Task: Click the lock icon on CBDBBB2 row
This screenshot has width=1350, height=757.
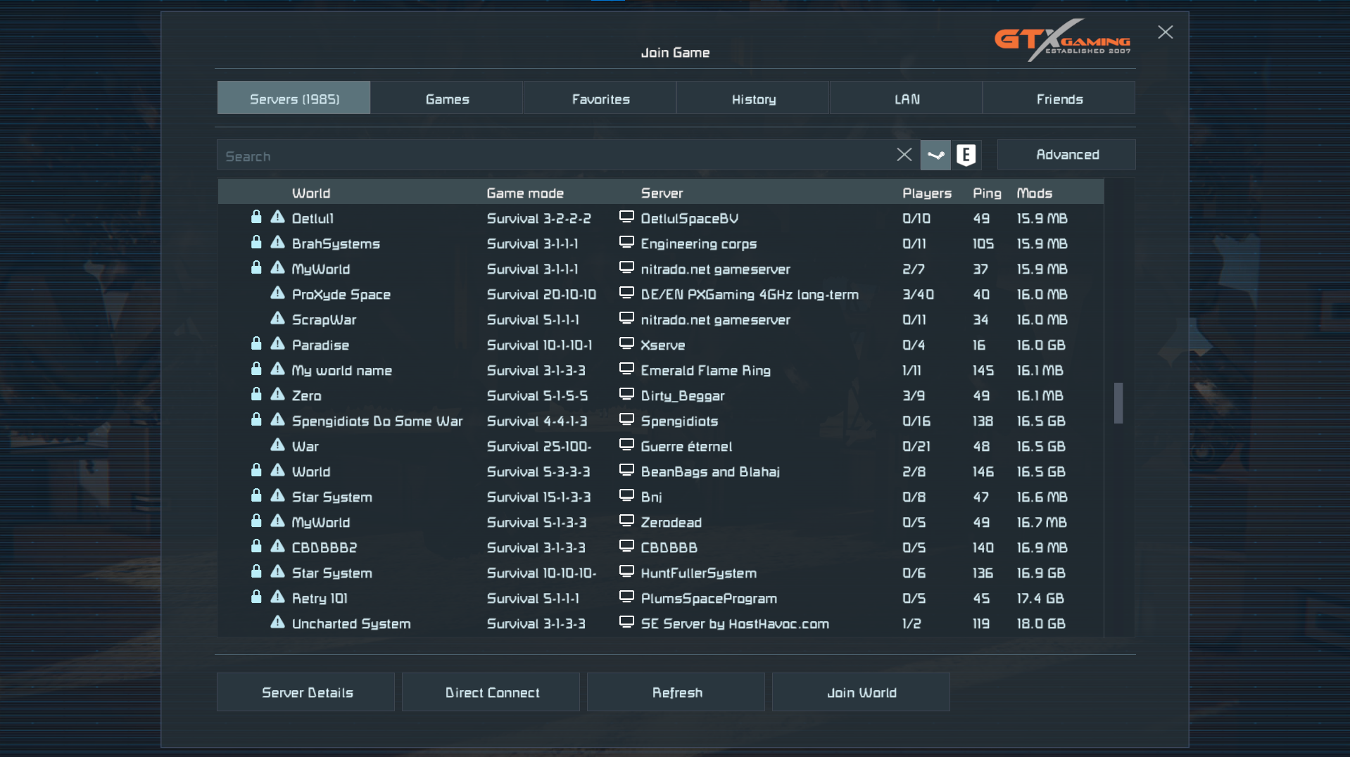Action: (256, 546)
